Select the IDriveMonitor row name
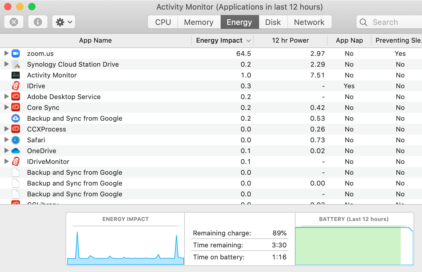 click(48, 162)
